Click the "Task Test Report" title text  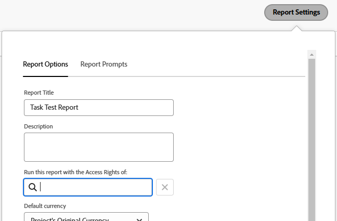pyautogui.click(x=54, y=108)
